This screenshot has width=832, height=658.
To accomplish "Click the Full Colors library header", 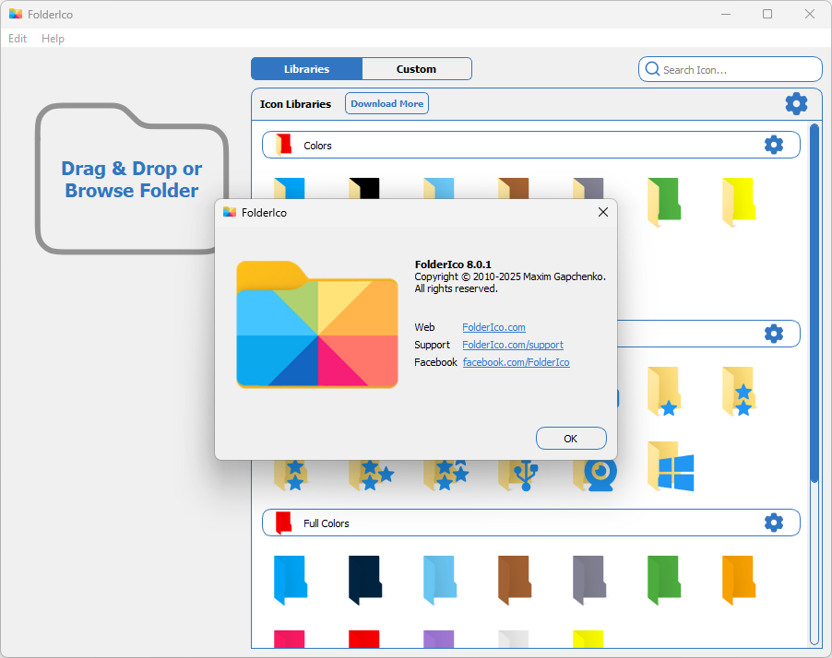I will point(531,523).
